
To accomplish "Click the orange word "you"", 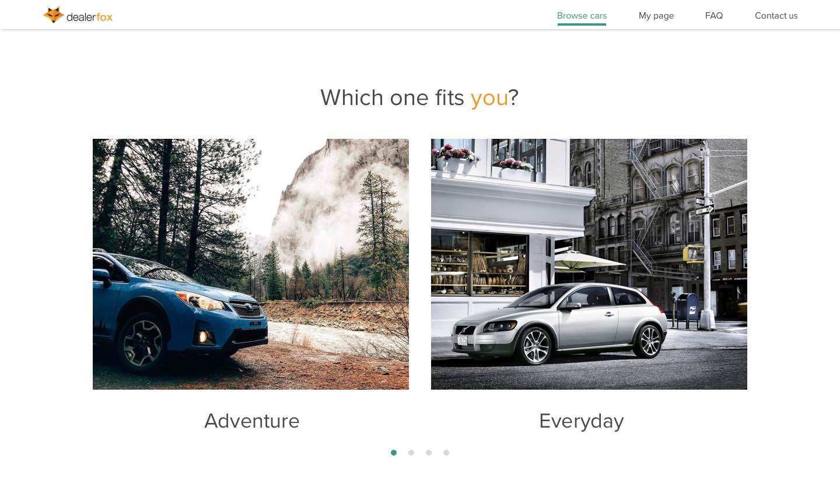I will coord(489,99).
